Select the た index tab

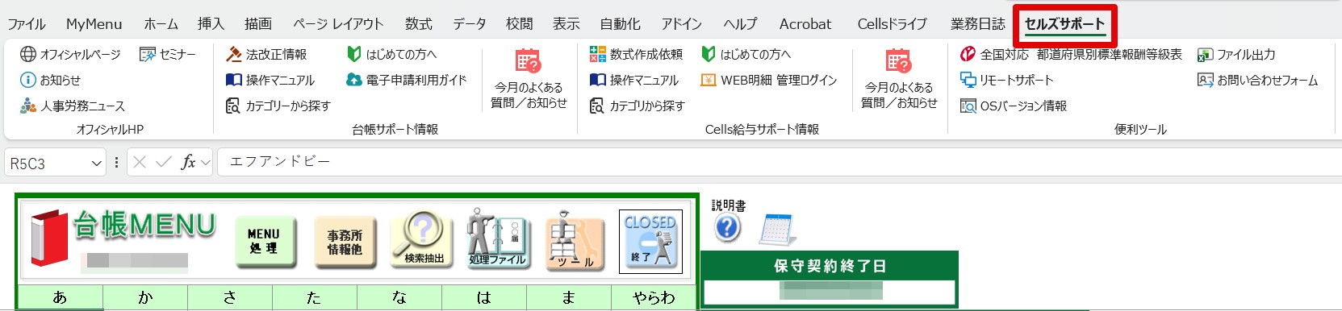(315, 297)
